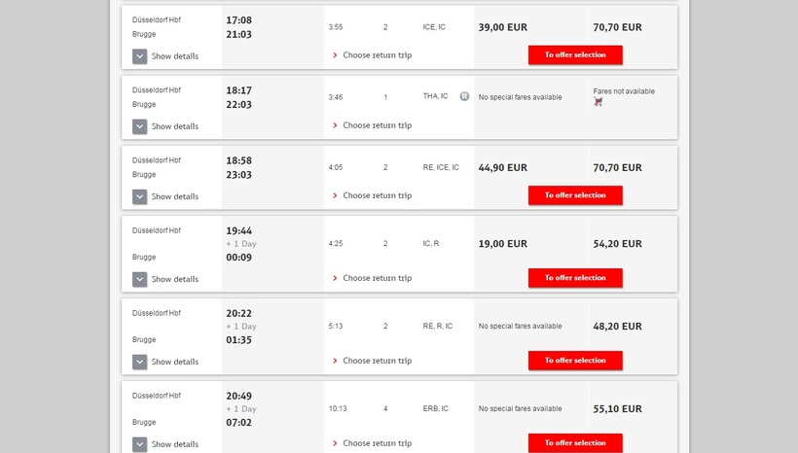Choose return trip for the 17:08 connection
The width and height of the screenshot is (798, 453).
(377, 55)
